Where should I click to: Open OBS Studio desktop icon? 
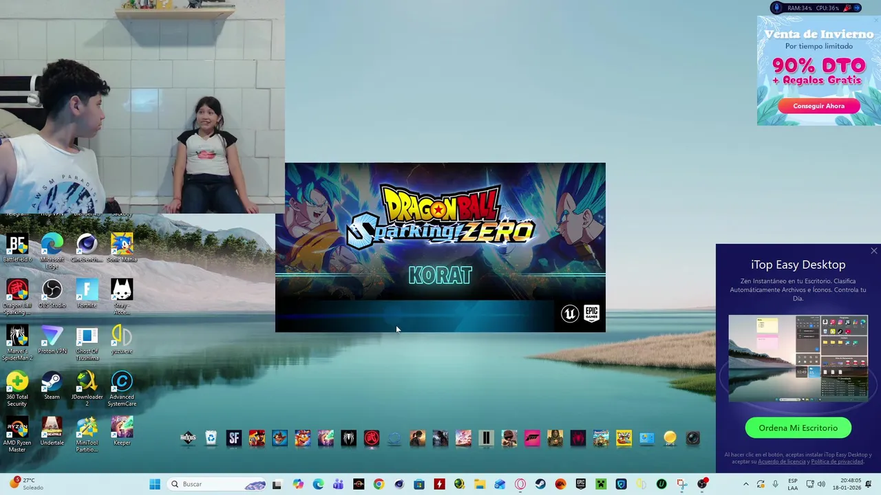pos(52,294)
